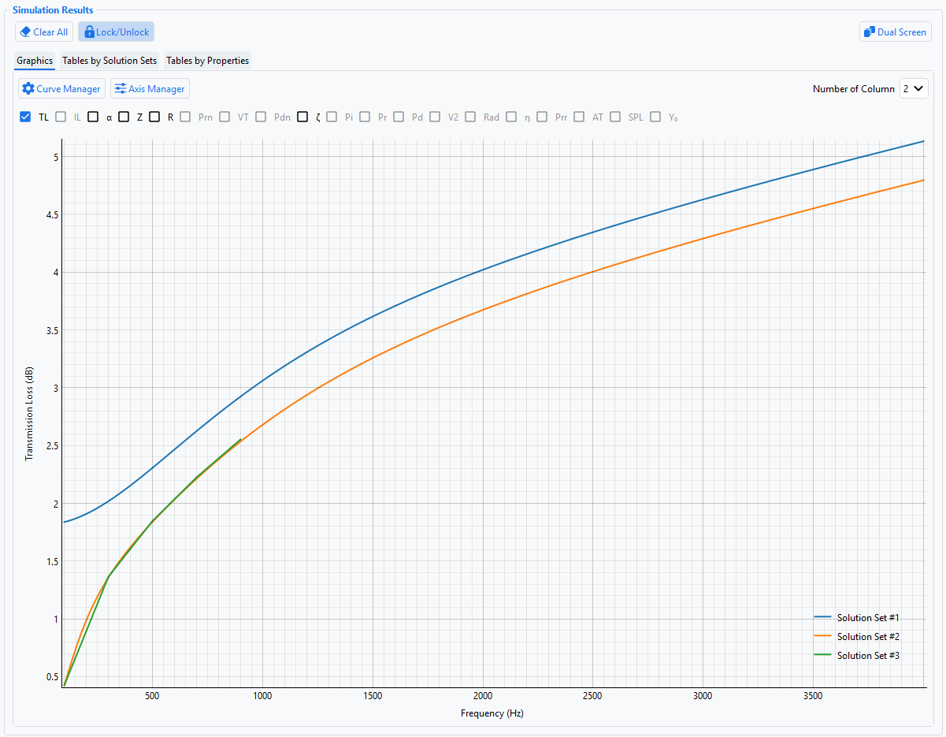This screenshot has height=737, width=946.
Task: Click the Solution Set #2 legend label
Action: (868, 636)
